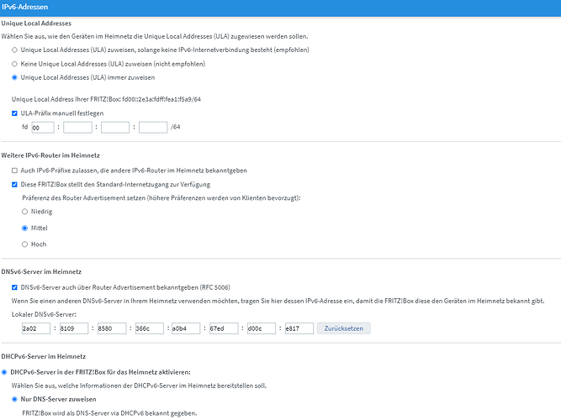Screen dimensions: 561x420
Task: Select Keine Unique Local Addresses zuweisen option
Action: tap(15, 64)
